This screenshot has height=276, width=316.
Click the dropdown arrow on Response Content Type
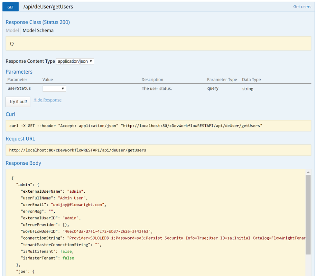click(91, 61)
